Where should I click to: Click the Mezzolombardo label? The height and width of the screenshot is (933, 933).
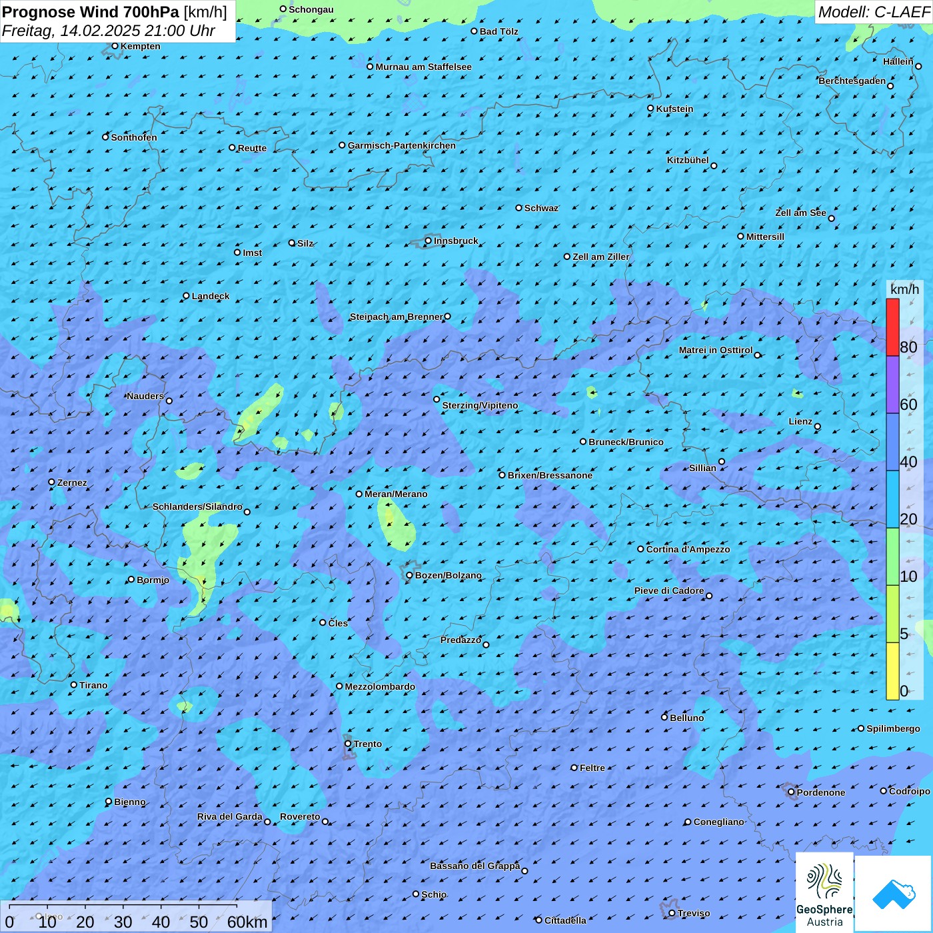click(380, 686)
